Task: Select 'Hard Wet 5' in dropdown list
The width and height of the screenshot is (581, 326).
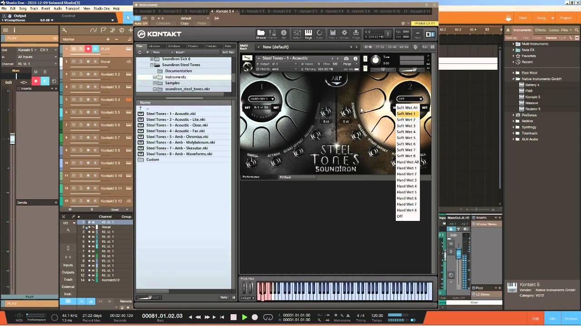Action: point(407,192)
